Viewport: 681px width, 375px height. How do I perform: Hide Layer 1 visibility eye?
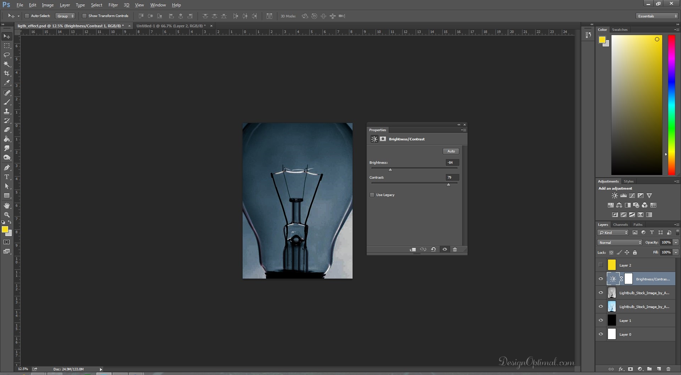click(600, 320)
